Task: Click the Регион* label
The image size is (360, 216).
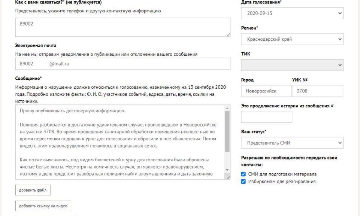Action: pos(249,28)
